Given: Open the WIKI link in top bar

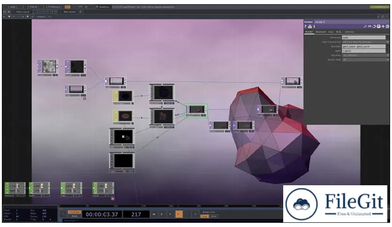Looking at the screenshot, I should 13,7.
